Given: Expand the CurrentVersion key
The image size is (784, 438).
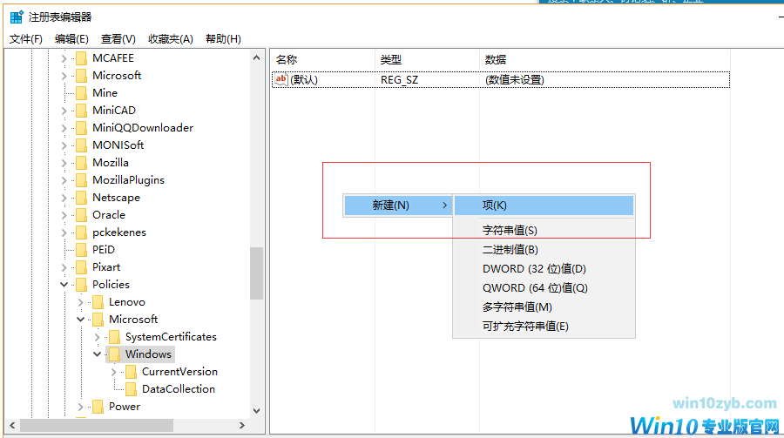Looking at the screenshot, I should tap(113, 372).
